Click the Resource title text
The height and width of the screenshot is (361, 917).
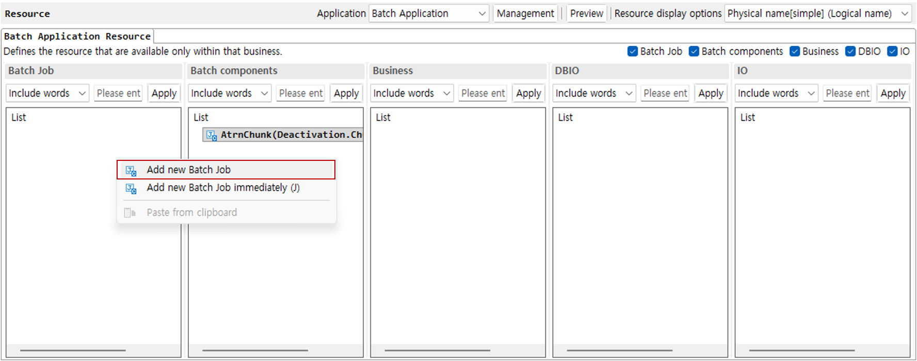27,14
